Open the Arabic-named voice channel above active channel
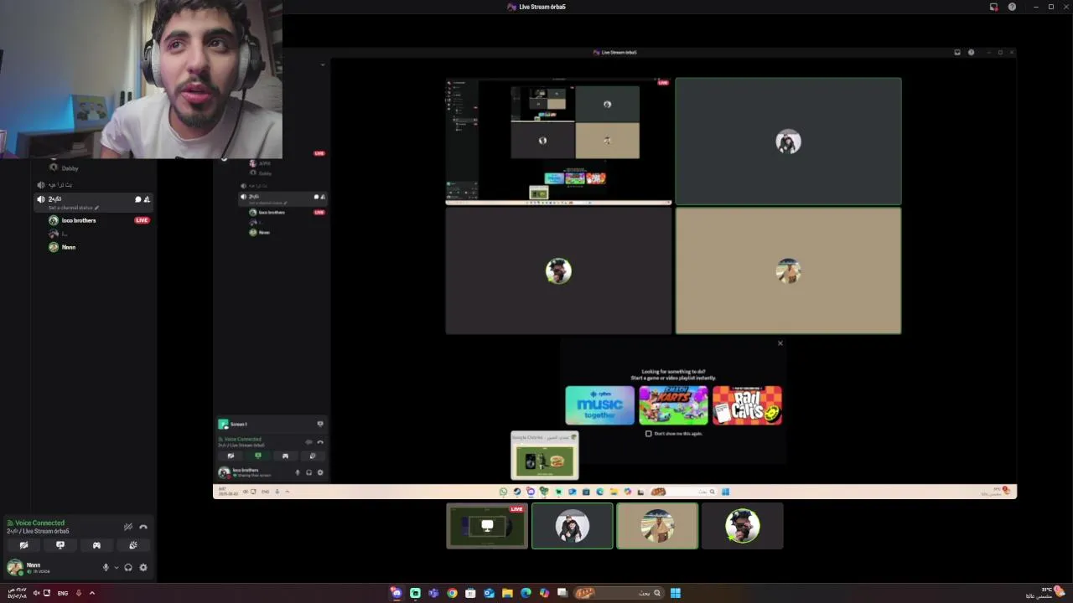The image size is (1073, 603). (60, 185)
